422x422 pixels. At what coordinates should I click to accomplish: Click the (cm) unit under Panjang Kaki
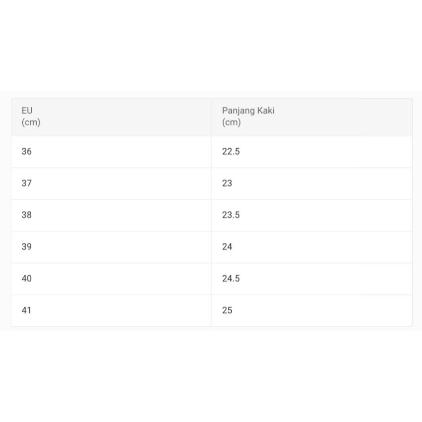click(231, 122)
